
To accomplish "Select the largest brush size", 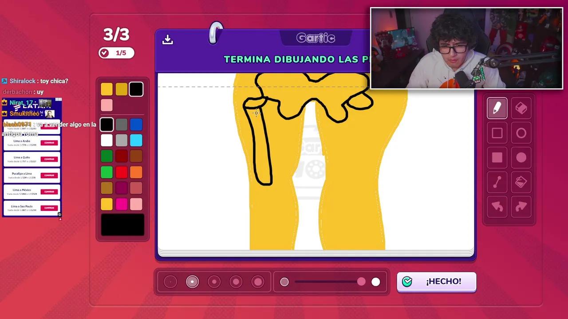I will [258, 282].
